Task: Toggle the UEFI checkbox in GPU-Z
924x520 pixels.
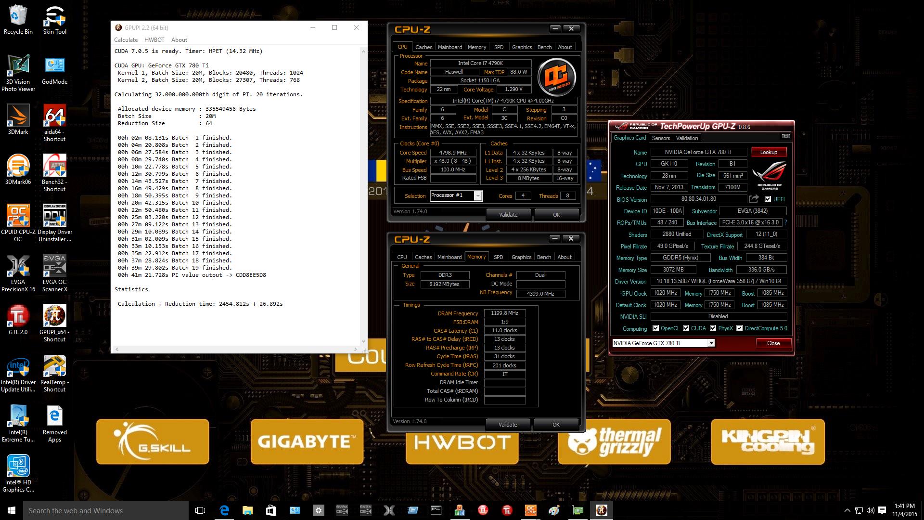Action: pyautogui.click(x=768, y=199)
